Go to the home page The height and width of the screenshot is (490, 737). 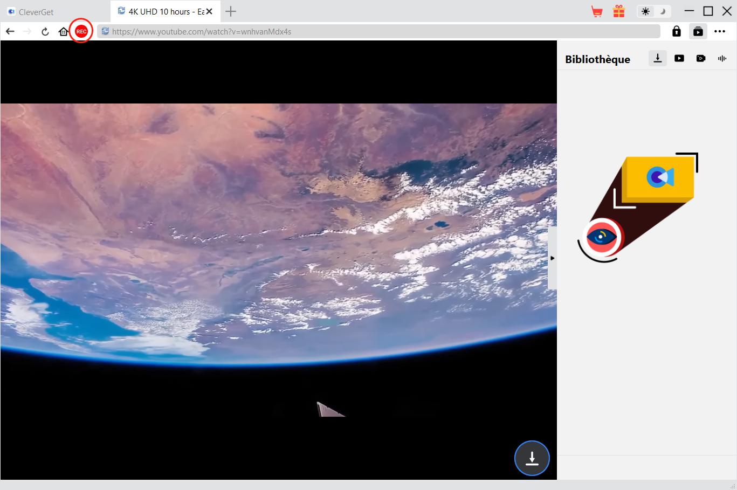[63, 31]
